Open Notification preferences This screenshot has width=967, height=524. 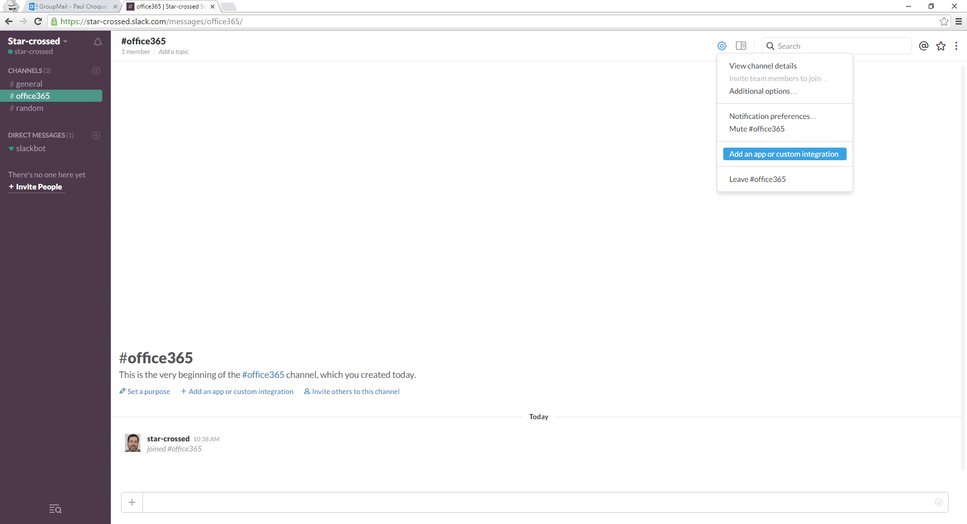point(773,116)
